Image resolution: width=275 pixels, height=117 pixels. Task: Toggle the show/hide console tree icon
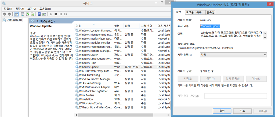pyautogui.click(x=16, y=14)
